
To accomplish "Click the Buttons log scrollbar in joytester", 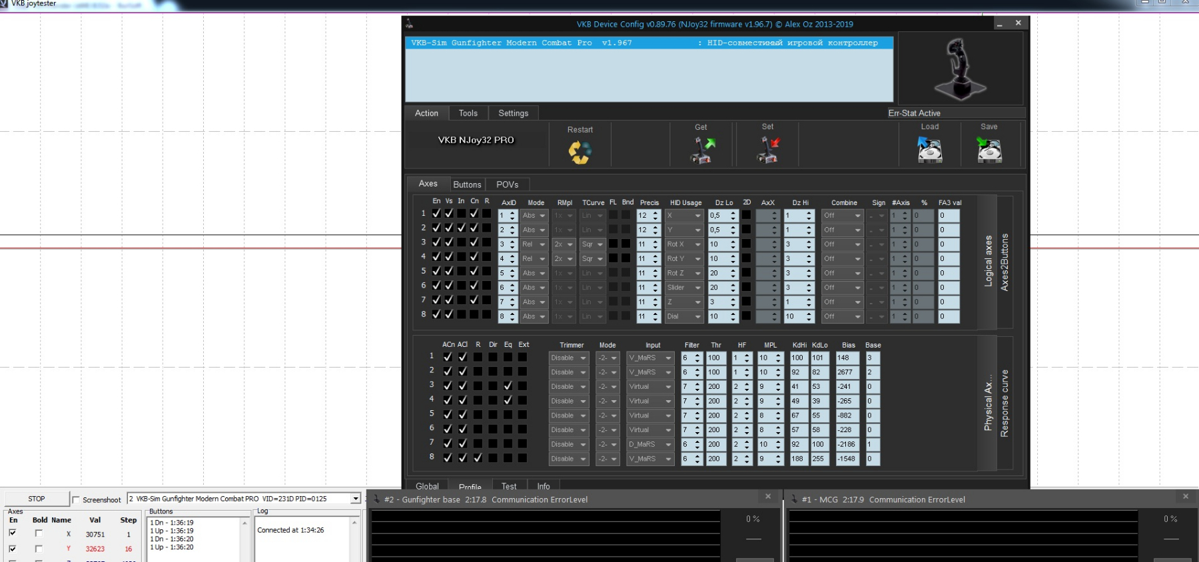I will (244, 539).
